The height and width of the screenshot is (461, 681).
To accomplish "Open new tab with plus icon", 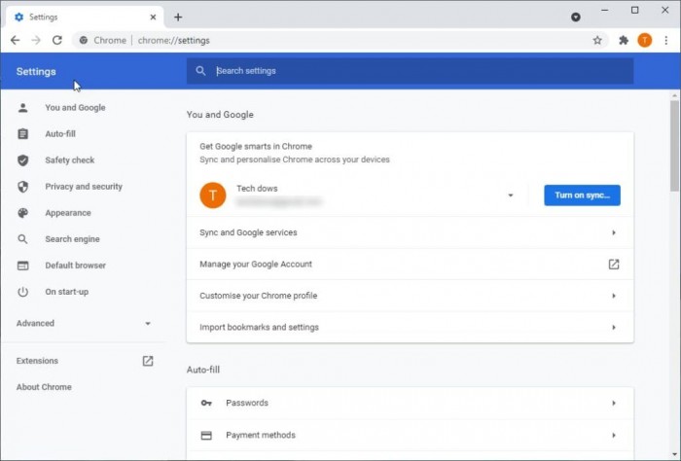I will point(178,17).
